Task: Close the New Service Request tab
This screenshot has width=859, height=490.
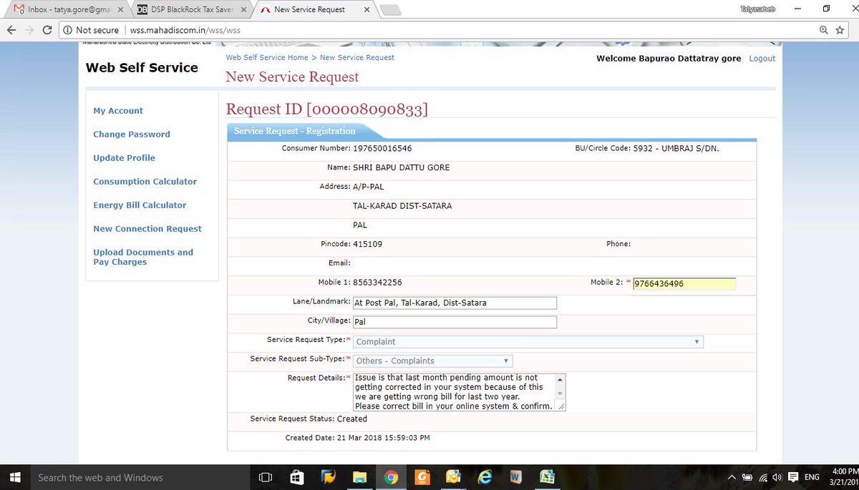Action: (366, 10)
